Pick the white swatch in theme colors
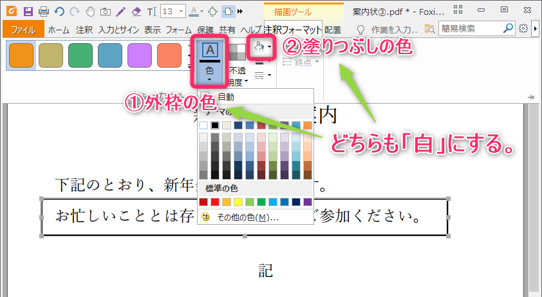The height and width of the screenshot is (297, 542). point(204,125)
